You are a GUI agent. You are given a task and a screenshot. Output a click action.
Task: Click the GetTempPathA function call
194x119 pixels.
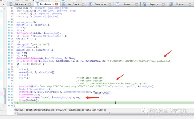tap(24, 33)
